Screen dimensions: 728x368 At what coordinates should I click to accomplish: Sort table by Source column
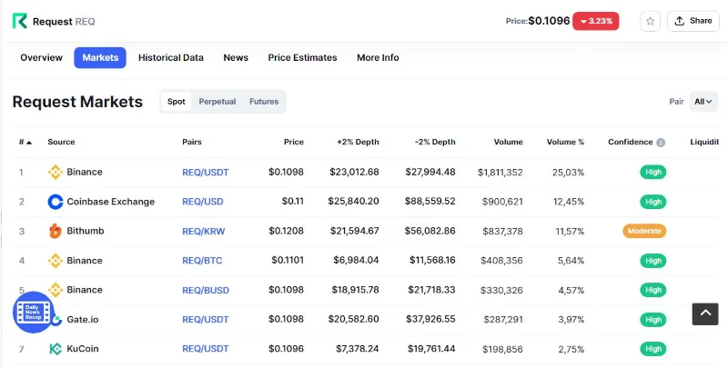61,143
